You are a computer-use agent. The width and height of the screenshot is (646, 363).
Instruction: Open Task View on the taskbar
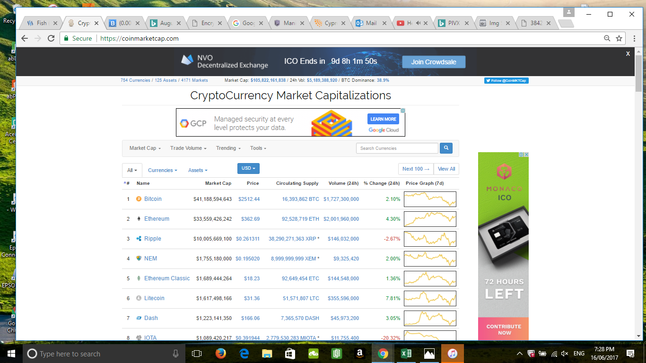click(197, 354)
